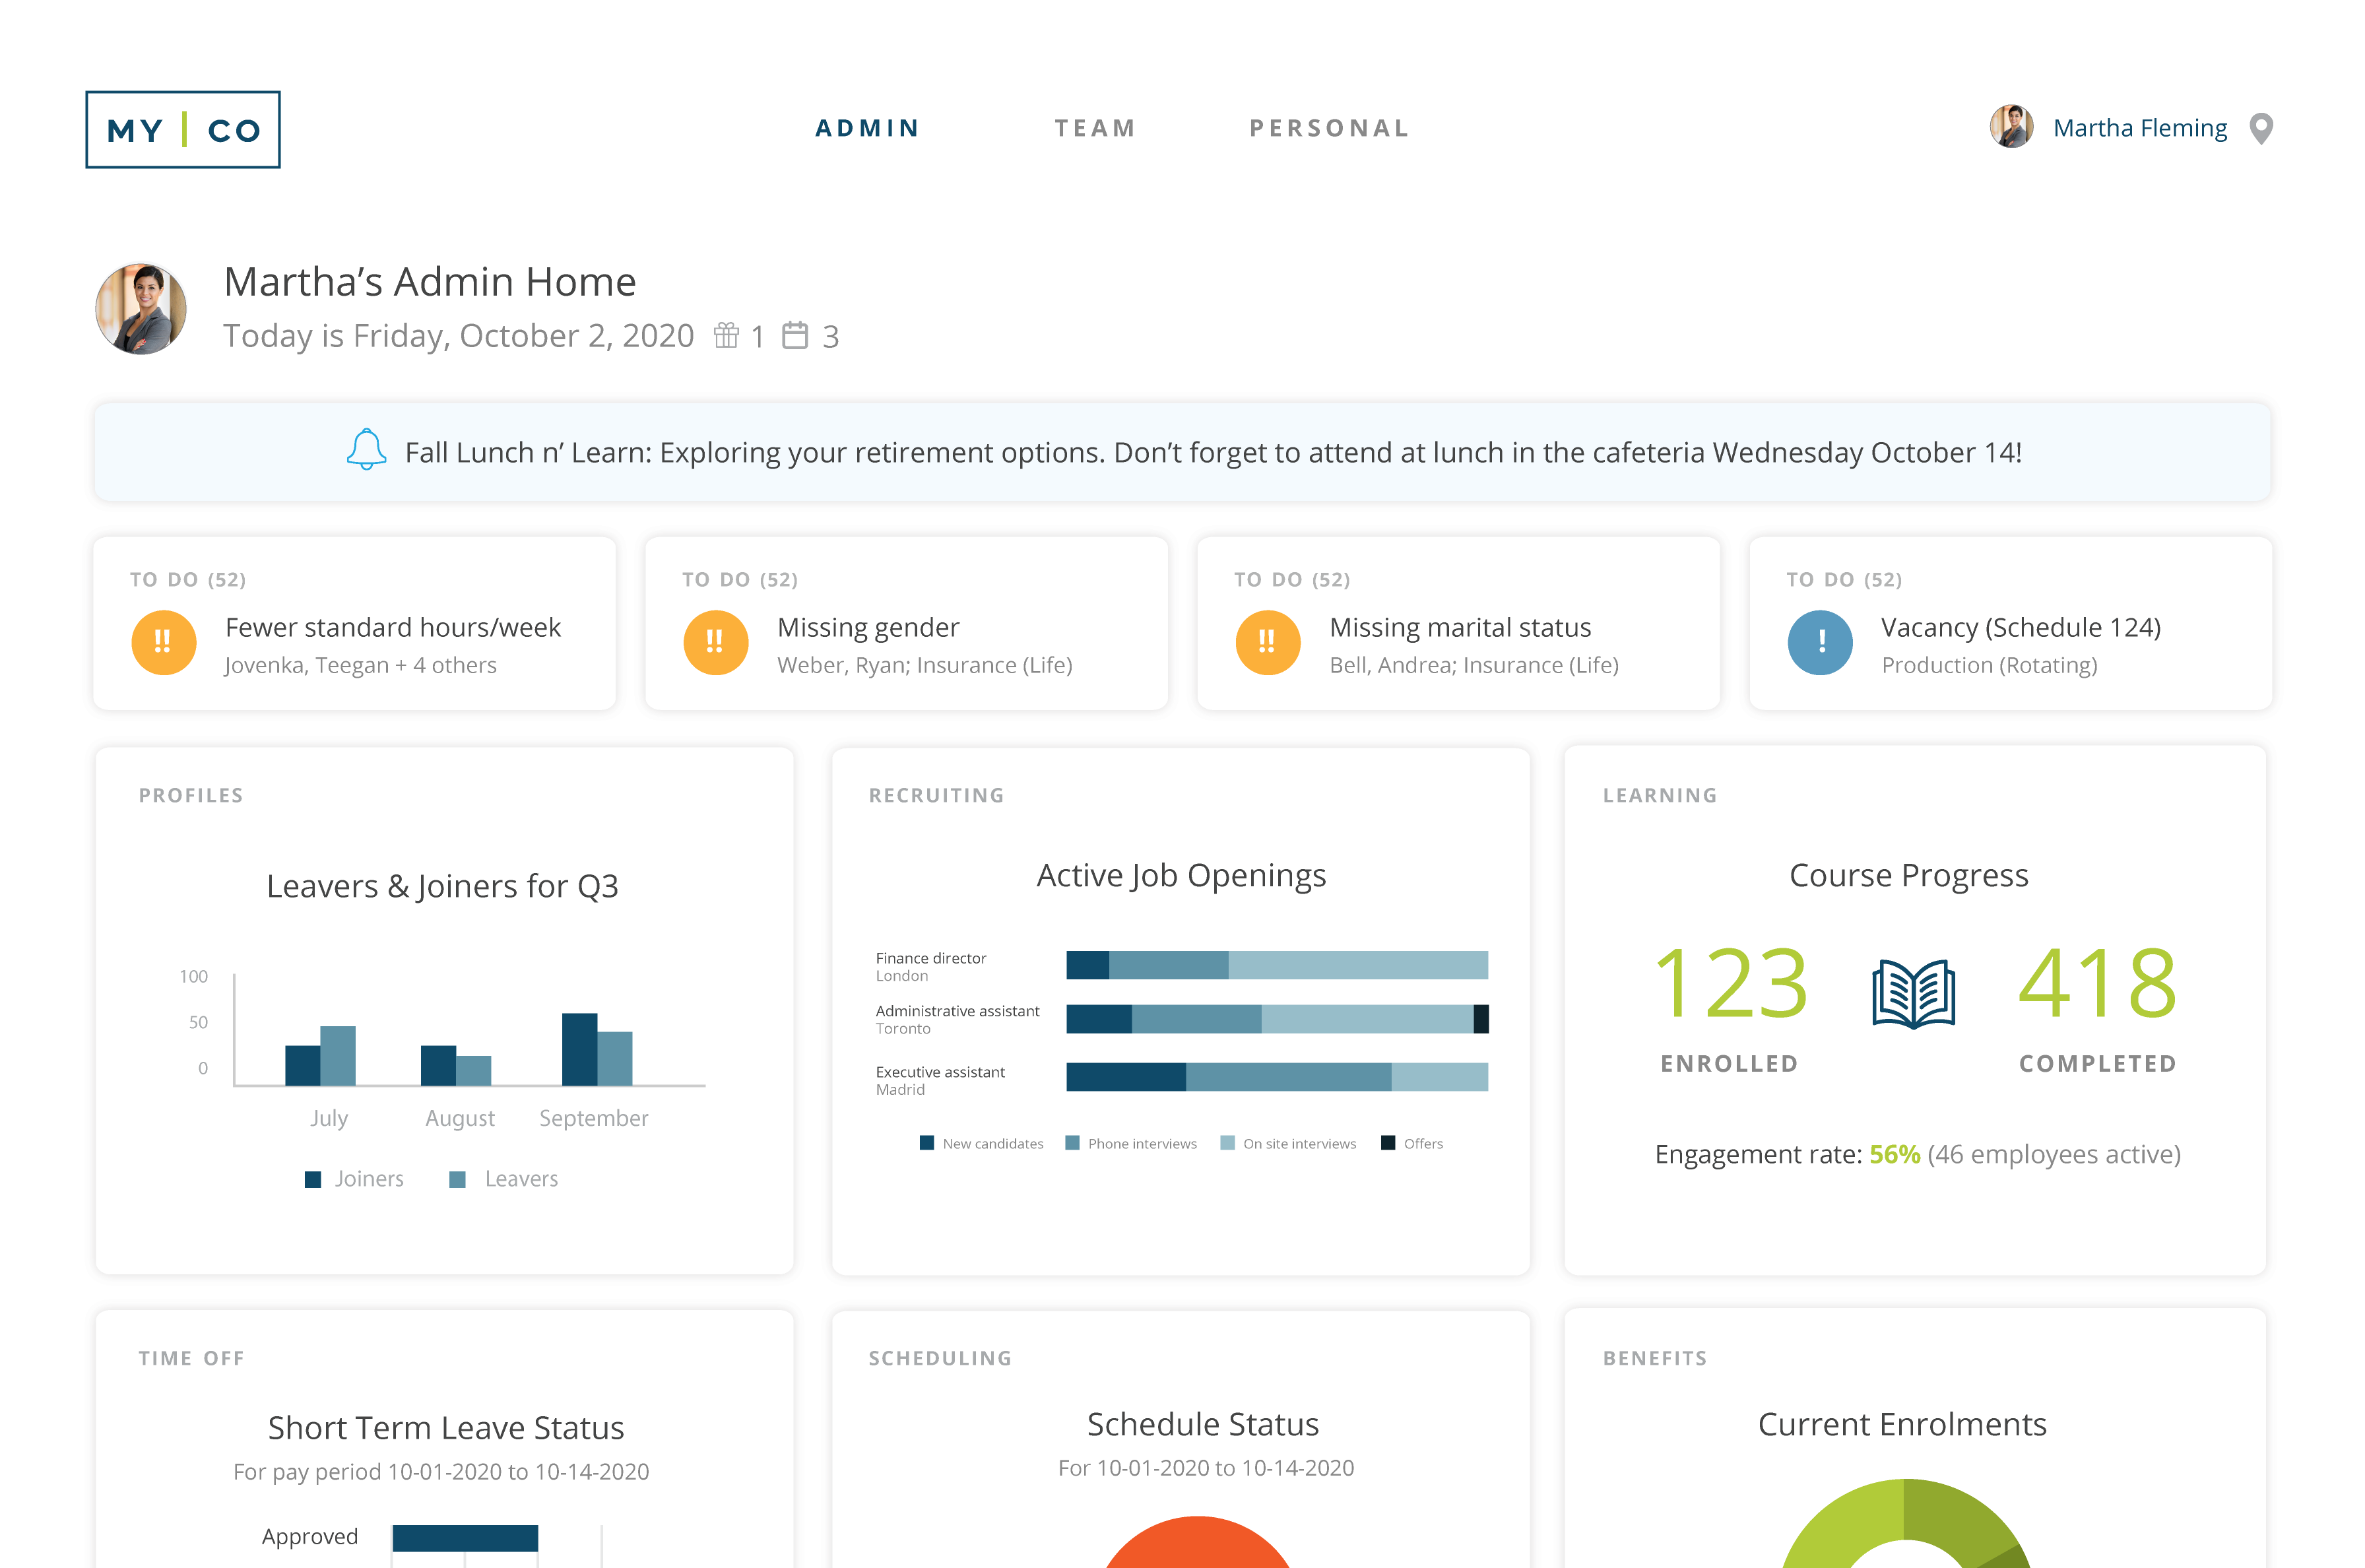Screen dimensions: 2365x1568
Task: Click the MY CO logo
Action: (183, 130)
